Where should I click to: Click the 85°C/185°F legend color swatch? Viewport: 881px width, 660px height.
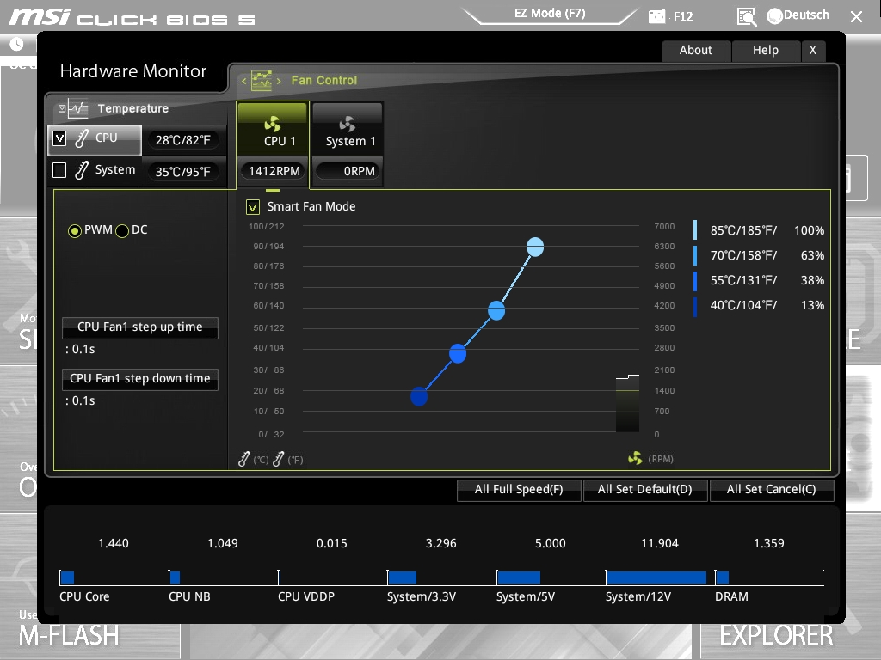695,230
